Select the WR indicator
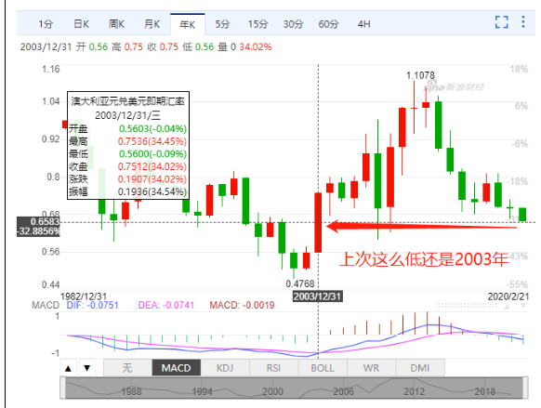Image resolution: width=541 pixels, height=408 pixels. pos(371,368)
